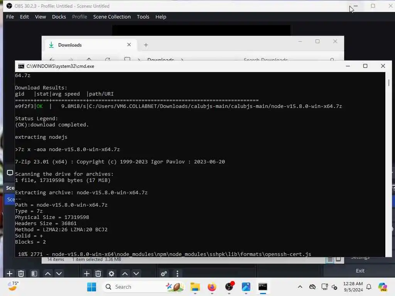This screenshot has width=395, height=296.
Task: Switch Explorer to details view icon
Action: 330,259
